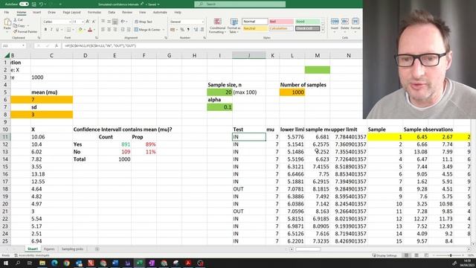The width and height of the screenshot is (476, 268).
Task: Open the Figures sheet tab
Action: [49, 249]
